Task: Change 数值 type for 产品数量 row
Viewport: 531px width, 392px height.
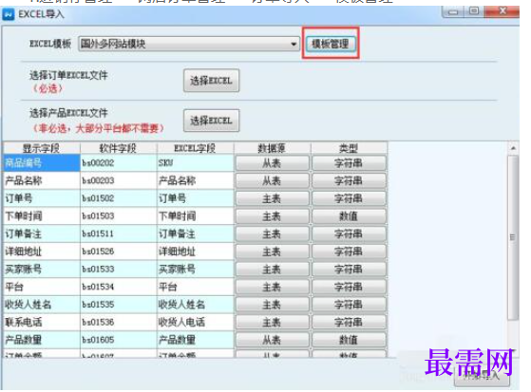Action: pyautogui.click(x=349, y=340)
